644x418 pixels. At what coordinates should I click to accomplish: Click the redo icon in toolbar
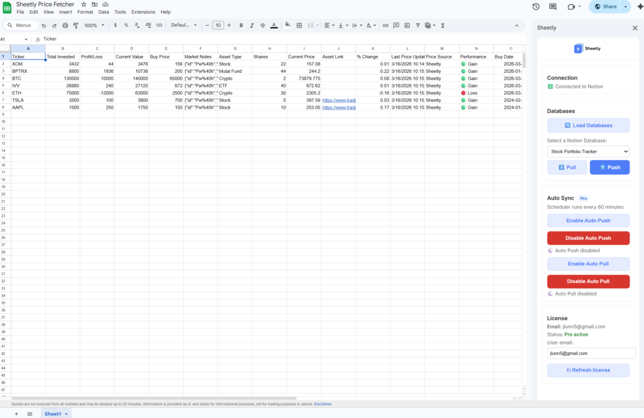point(54,26)
